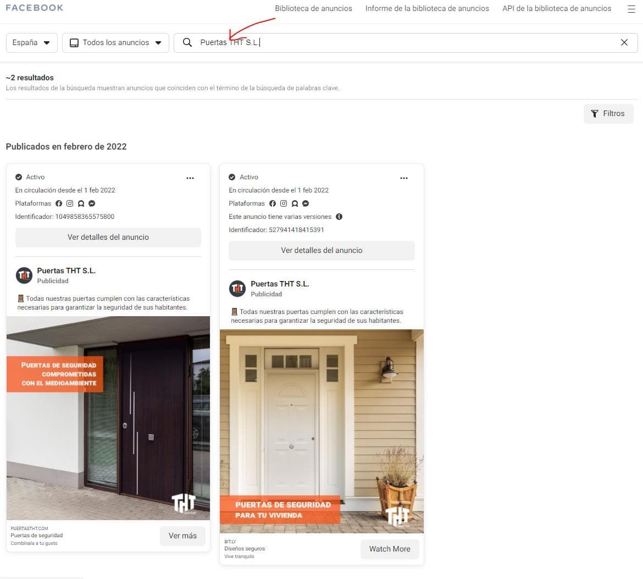643x579 pixels.
Task: Go to 'Informe de la biblioteca de anuncios'
Action: pyautogui.click(x=427, y=9)
